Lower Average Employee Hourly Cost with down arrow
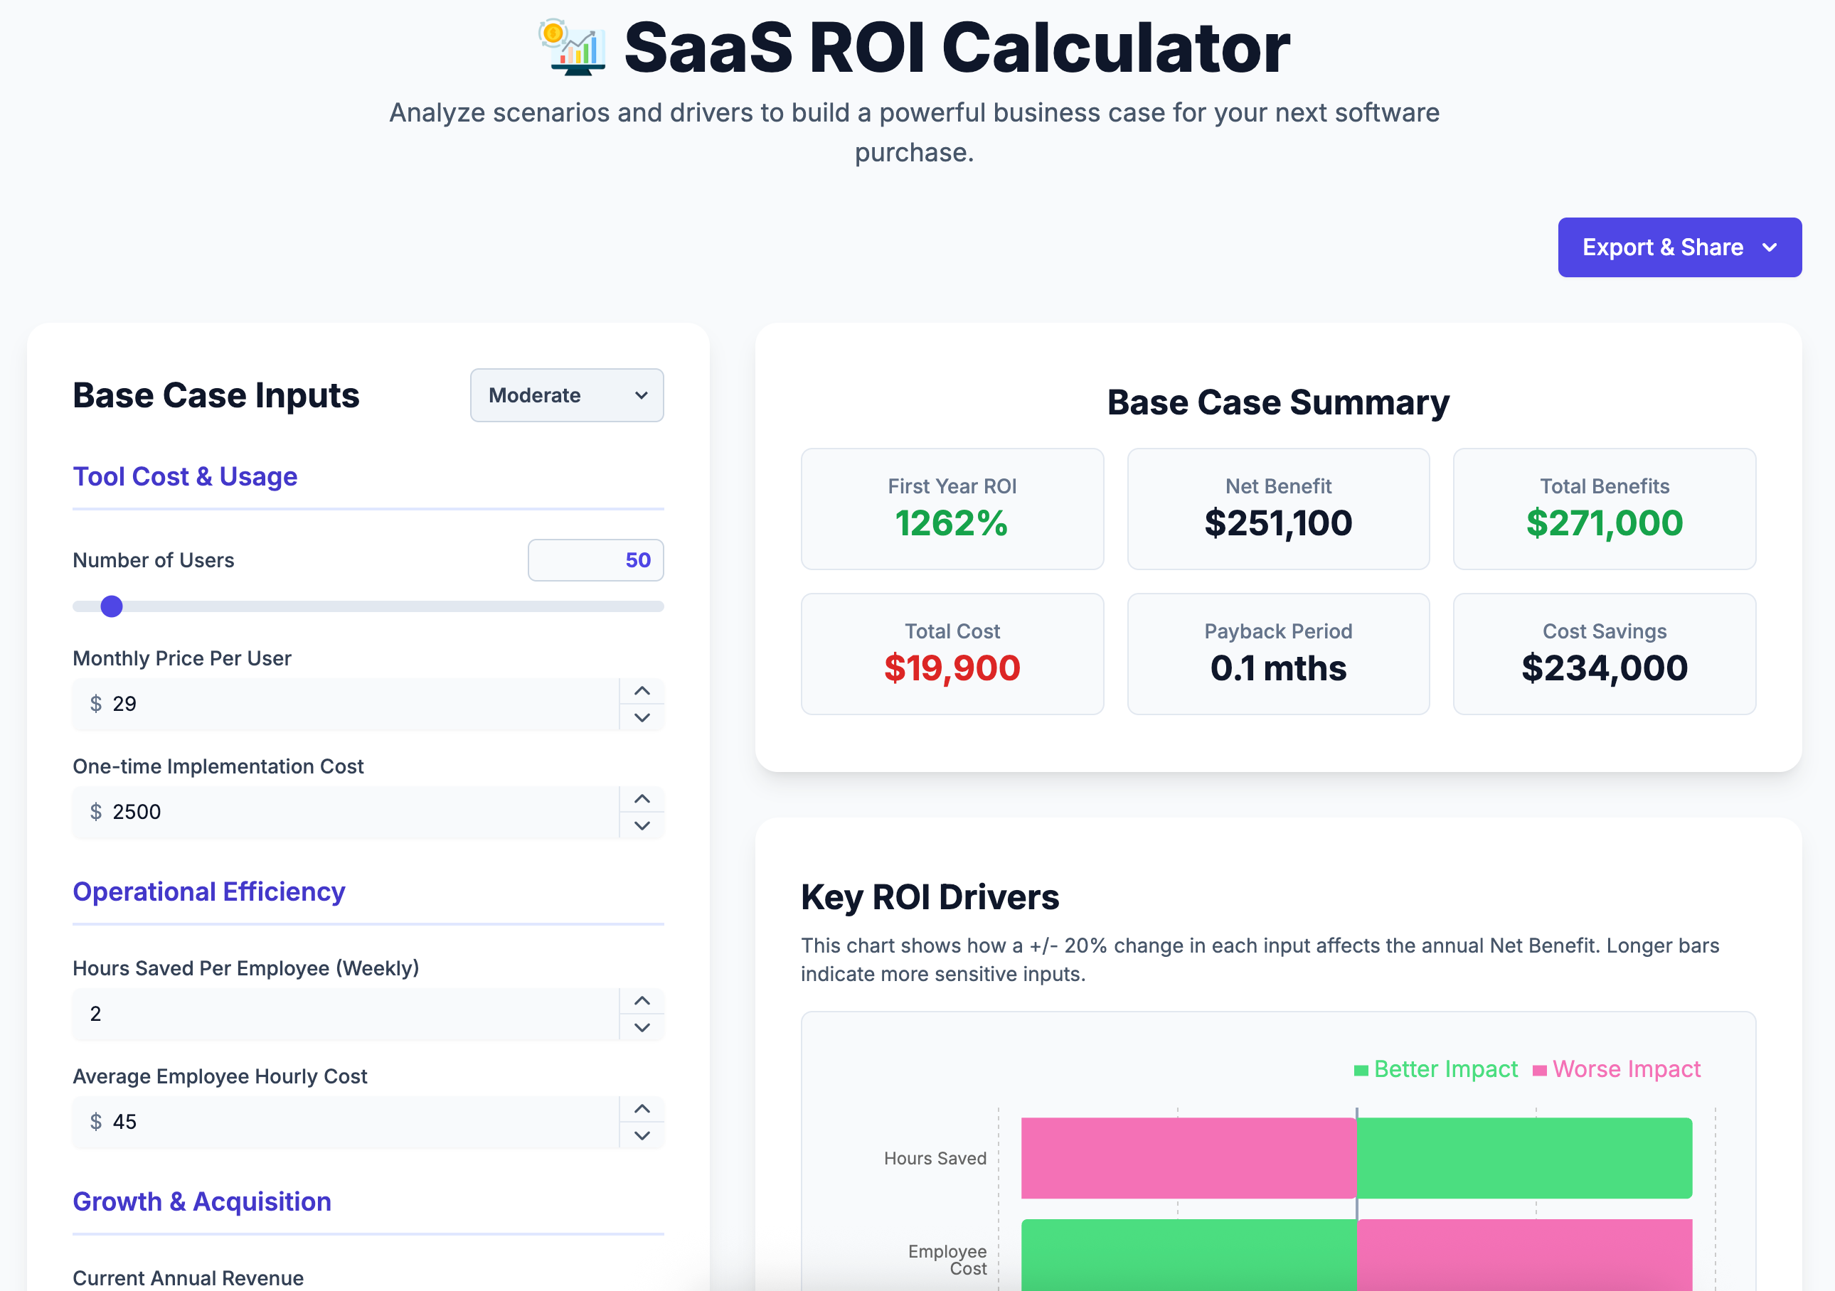The width and height of the screenshot is (1835, 1291). click(x=642, y=1135)
